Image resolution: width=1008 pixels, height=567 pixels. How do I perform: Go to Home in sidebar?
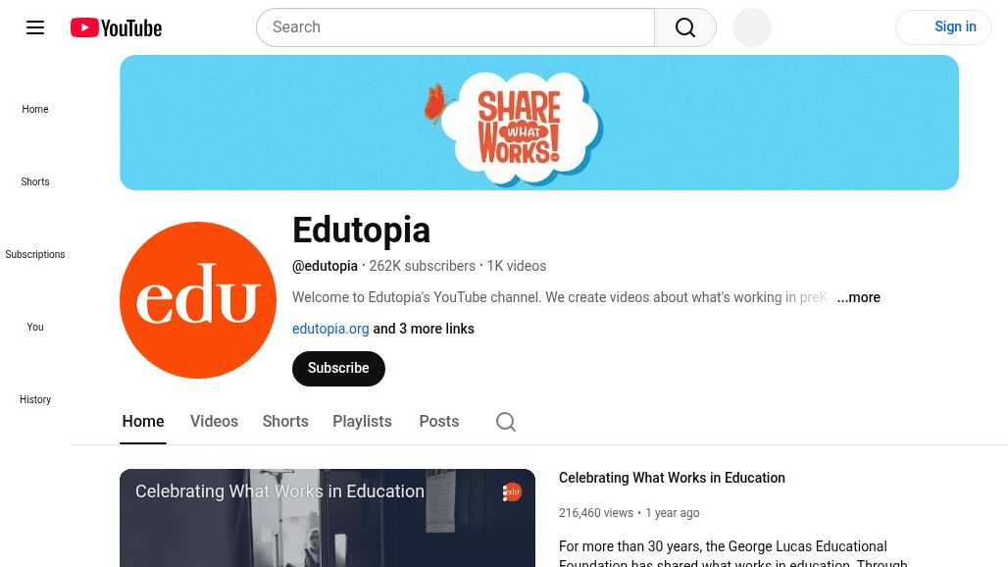(35, 109)
